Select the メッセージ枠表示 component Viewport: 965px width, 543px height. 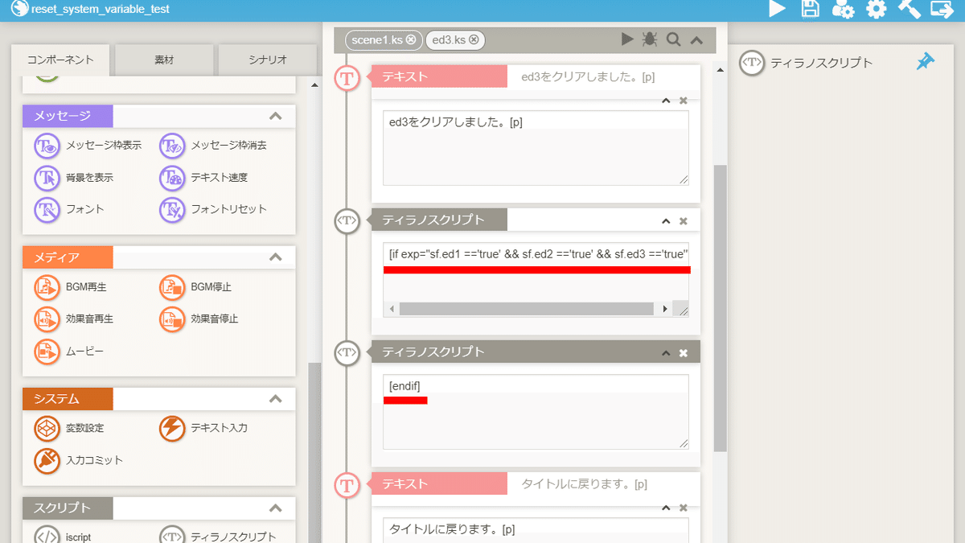(x=88, y=146)
